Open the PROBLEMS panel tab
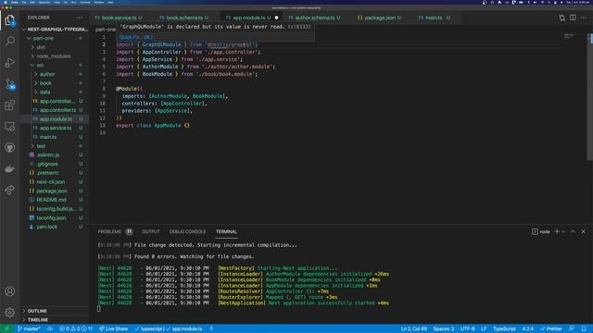The width and height of the screenshot is (593, 333). point(115,231)
